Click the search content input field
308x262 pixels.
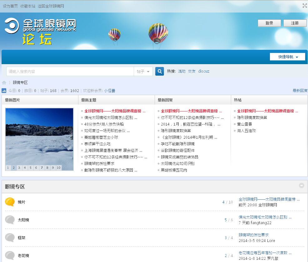tap(70, 71)
